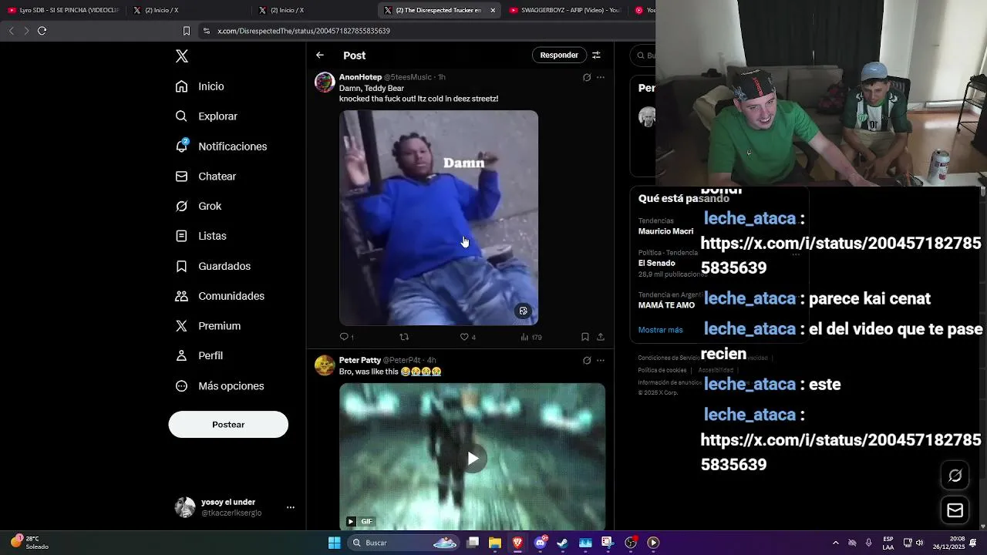Open Discord from the taskbar

[541, 543]
